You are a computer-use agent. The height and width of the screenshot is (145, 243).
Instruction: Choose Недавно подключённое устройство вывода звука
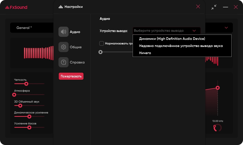(181, 46)
